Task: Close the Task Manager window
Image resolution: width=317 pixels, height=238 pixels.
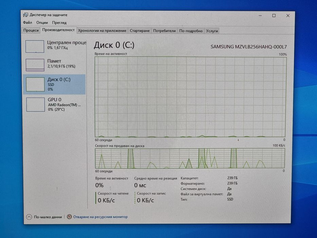Action: coord(288,16)
